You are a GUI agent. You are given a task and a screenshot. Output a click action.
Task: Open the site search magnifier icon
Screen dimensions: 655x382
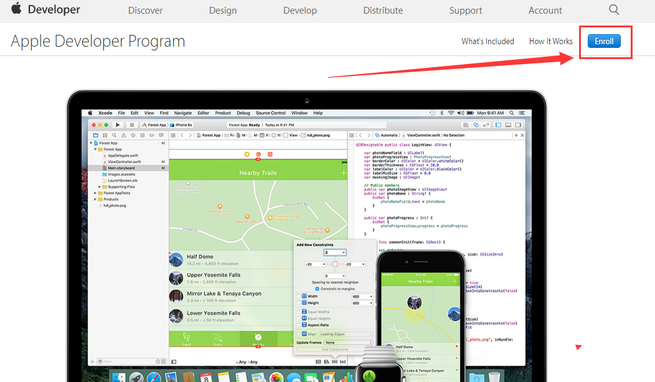point(614,9)
